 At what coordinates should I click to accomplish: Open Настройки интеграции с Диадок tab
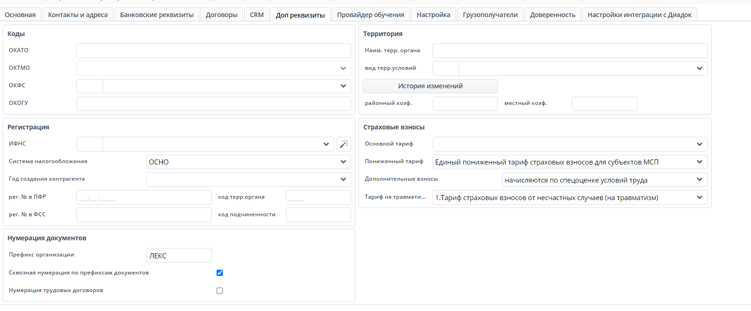point(639,15)
